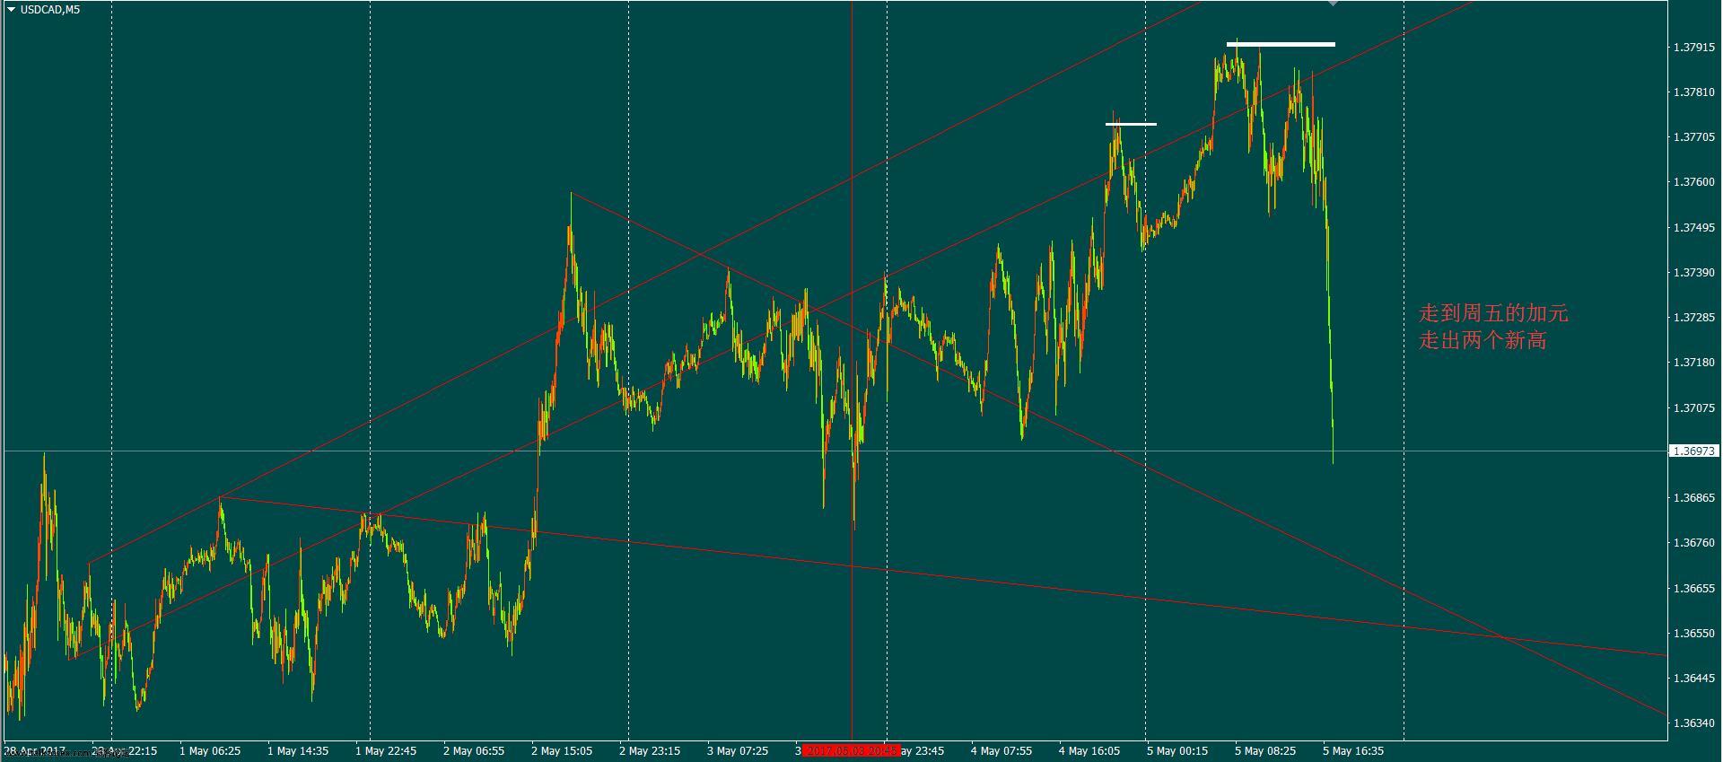The height and width of the screenshot is (762, 1723).
Task: Click the current price label 1.36973
Action: coord(1692,451)
